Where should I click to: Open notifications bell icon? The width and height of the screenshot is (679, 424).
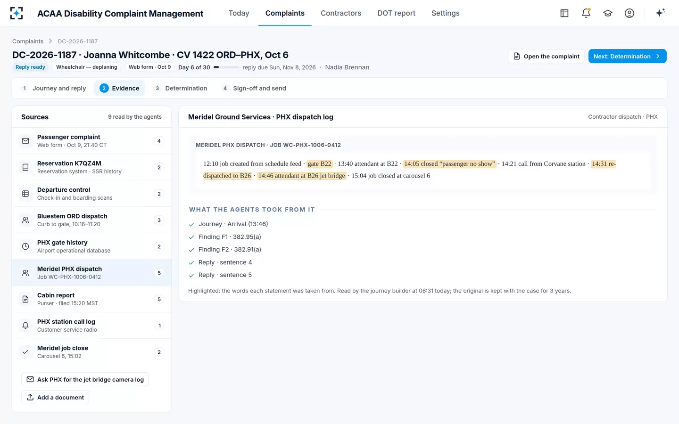pyautogui.click(x=586, y=13)
